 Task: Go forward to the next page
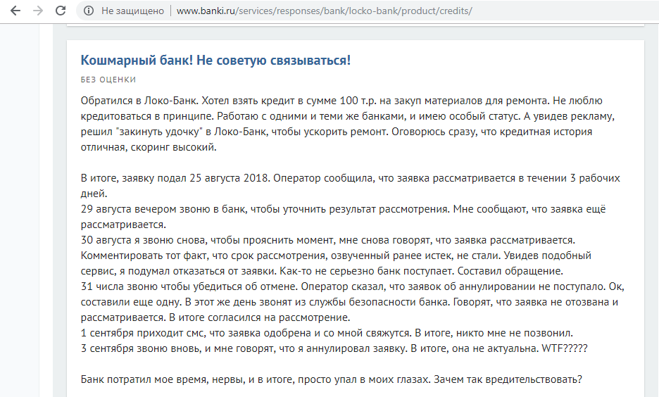[x=38, y=11]
